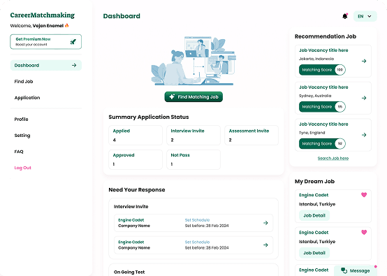
Task: Open the Assessment Invite status card
Action: (251, 136)
